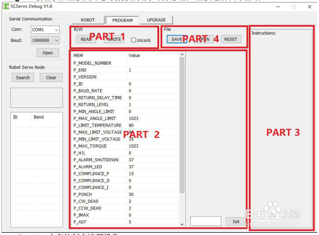Select the P_MIN_ANGLE_LIMIT row
The height and width of the screenshot is (235, 319).
[126, 112]
